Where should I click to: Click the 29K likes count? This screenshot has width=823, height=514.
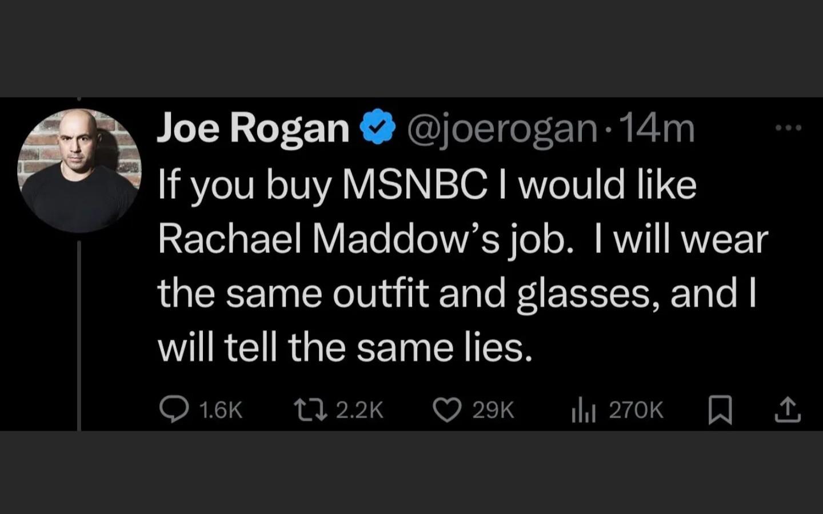[494, 410]
